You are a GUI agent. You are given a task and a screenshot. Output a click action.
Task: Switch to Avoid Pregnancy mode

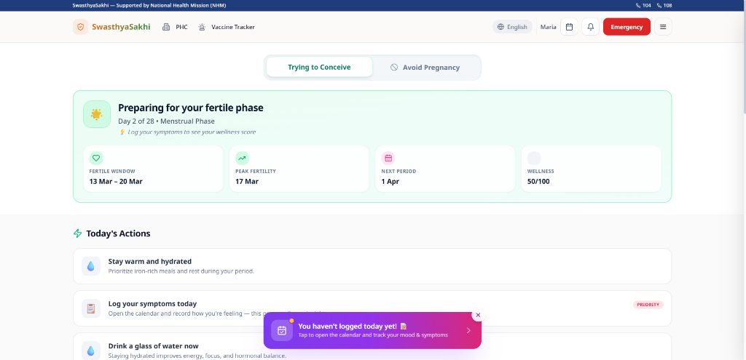[x=425, y=68]
